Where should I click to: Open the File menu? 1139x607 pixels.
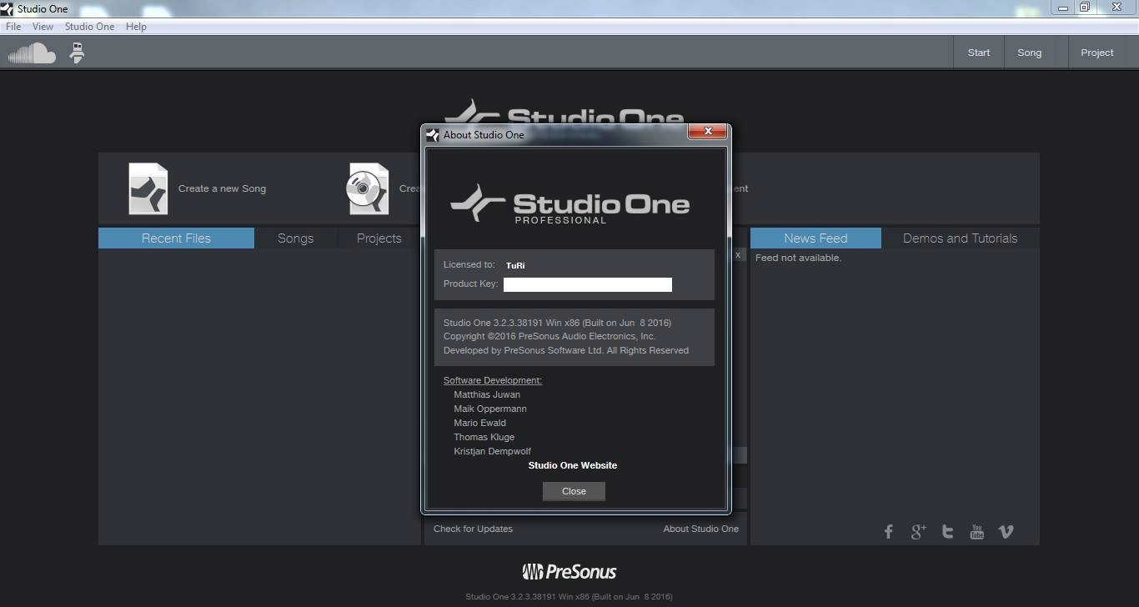click(x=13, y=27)
